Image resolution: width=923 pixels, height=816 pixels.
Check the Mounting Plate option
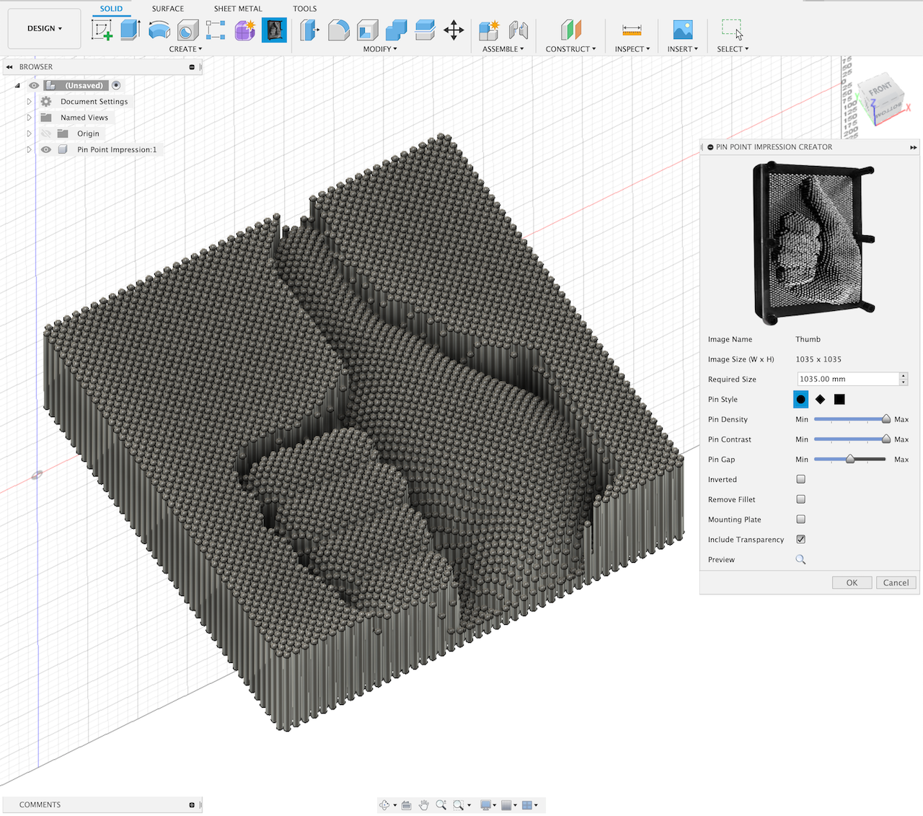coord(800,519)
